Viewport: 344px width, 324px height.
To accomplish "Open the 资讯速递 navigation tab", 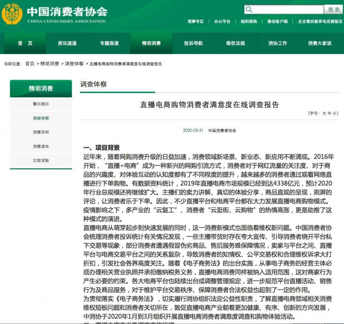I will tap(67, 43).
